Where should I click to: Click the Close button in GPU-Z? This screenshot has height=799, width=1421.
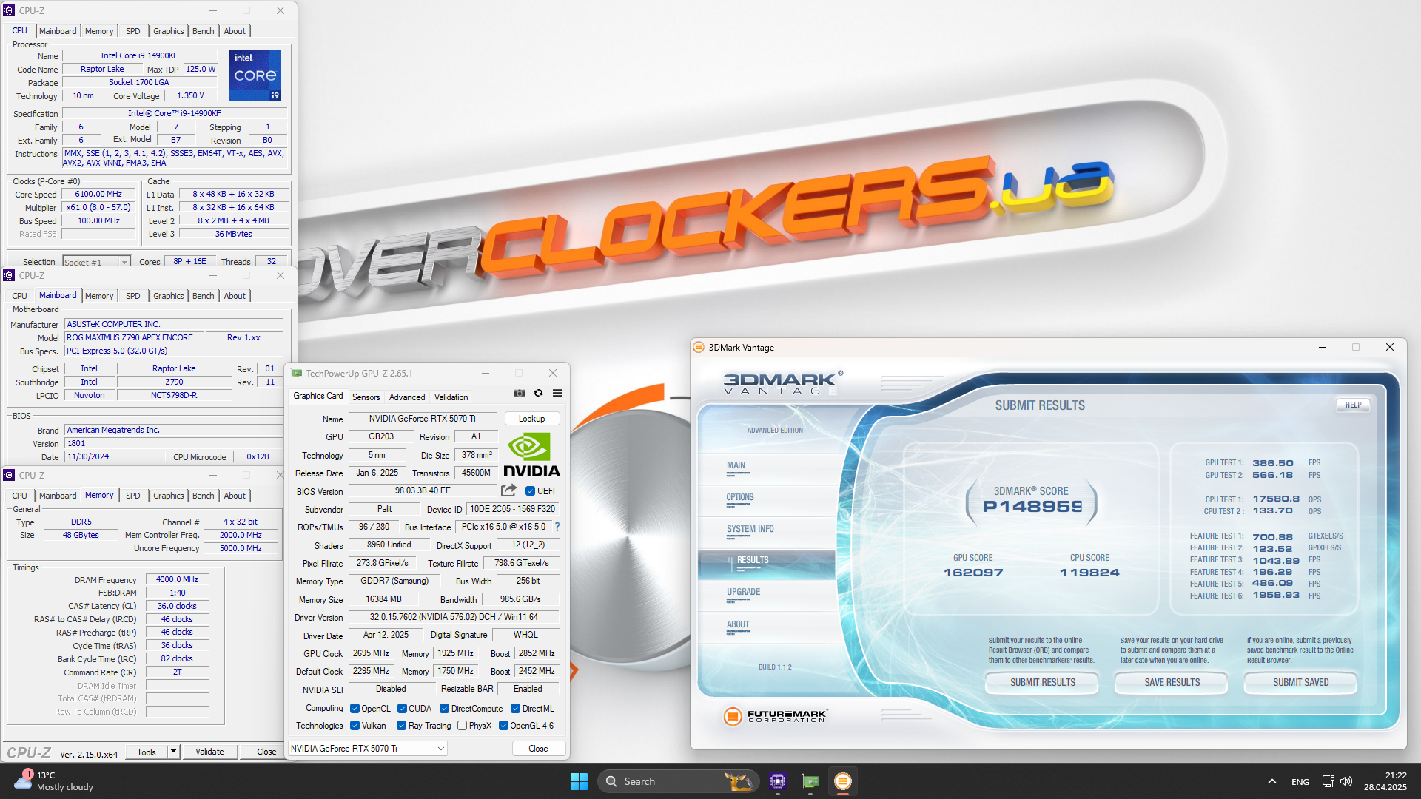pyautogui.click(x=538, y=749)
